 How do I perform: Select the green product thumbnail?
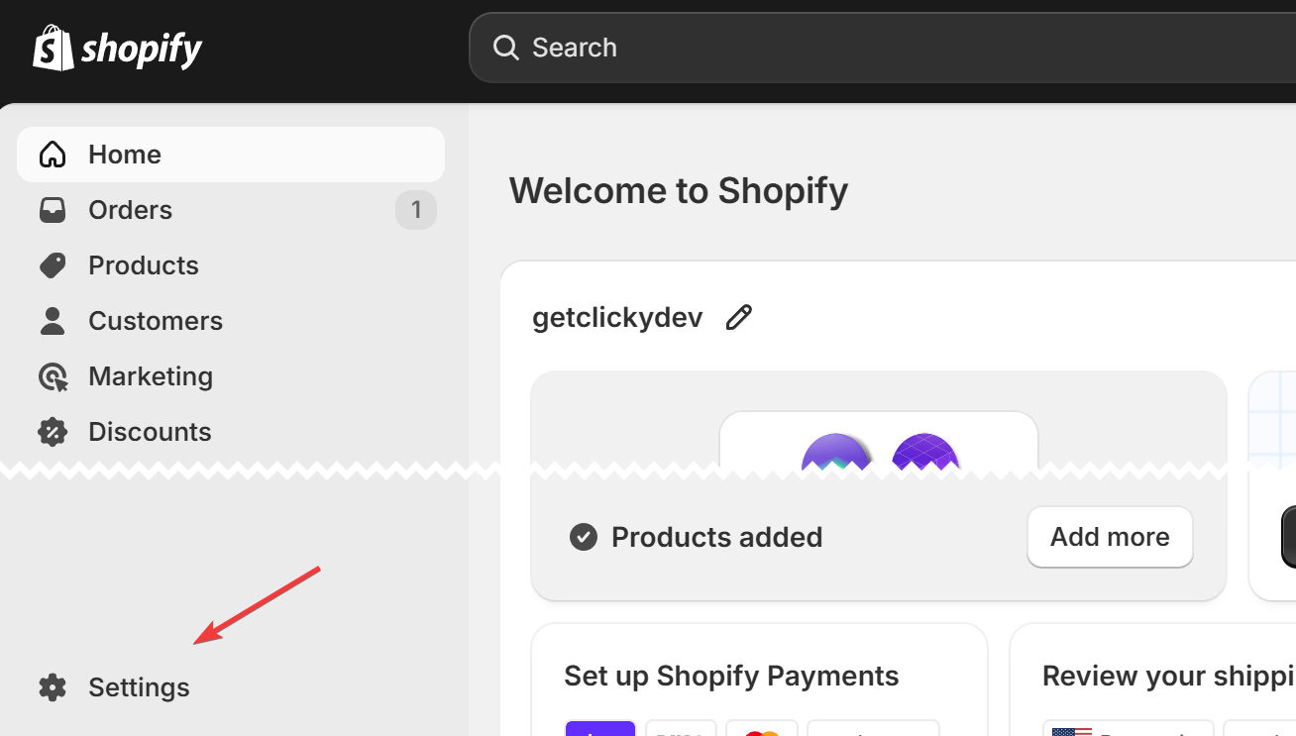835,452
